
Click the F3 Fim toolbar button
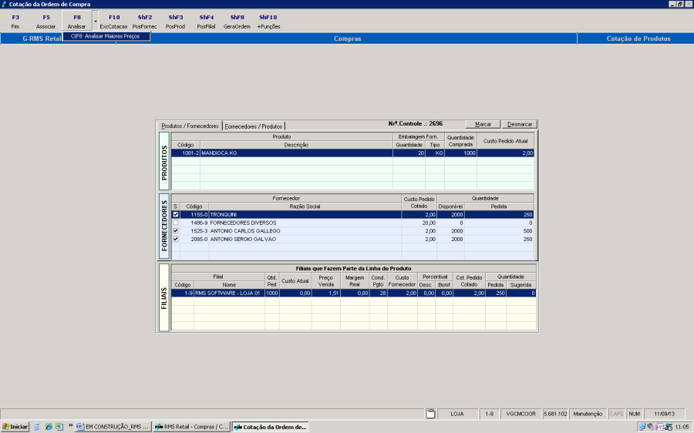coord(15,21)
